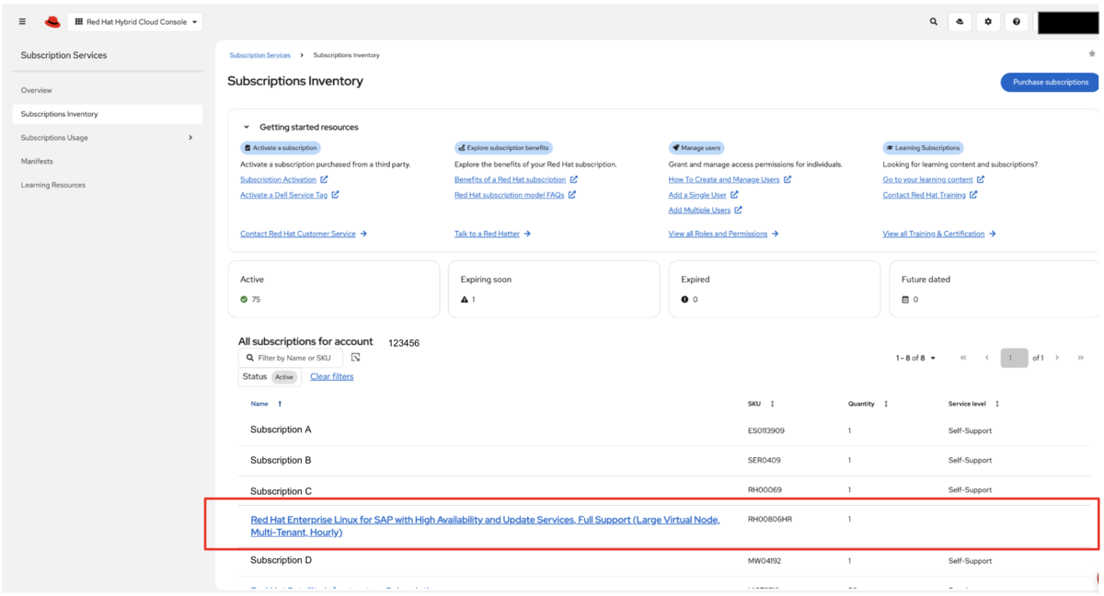Image resolution: width=1104 pixels, height=596 pixels.
Task: Remove the Active status filter chip
Action: click(x=284, y=377)
